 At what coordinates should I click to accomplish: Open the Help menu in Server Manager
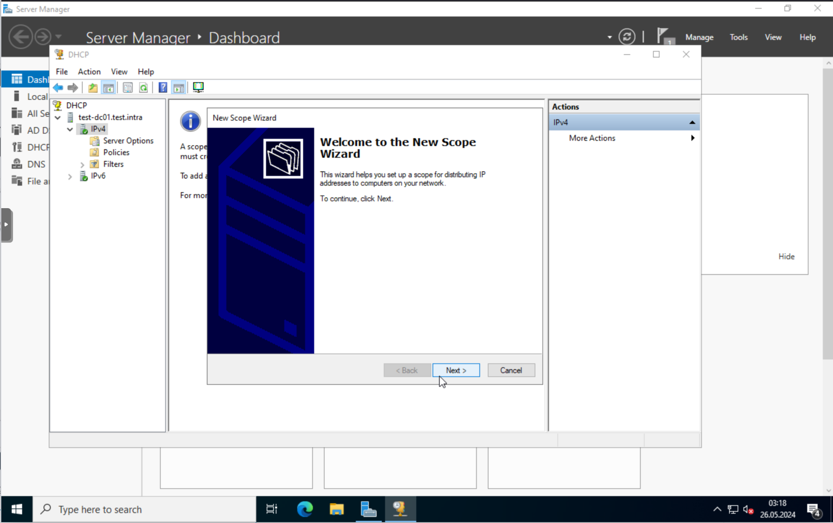[x=807, y=37]
